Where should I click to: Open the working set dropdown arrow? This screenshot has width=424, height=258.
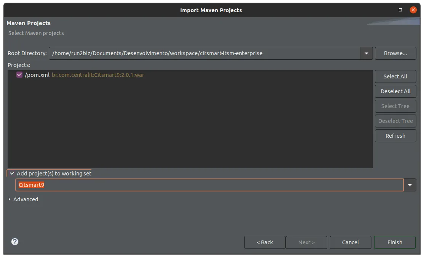coord(410,185)
